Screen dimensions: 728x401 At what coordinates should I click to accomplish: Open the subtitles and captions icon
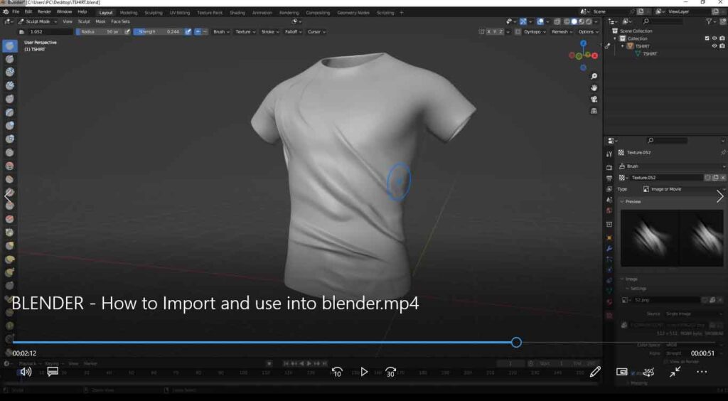pos(53,371)
